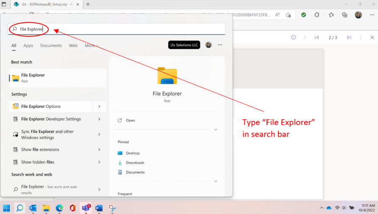Expand chevron below pinned folders list
Screen dimensions: 378x214
tap(216, 181)
